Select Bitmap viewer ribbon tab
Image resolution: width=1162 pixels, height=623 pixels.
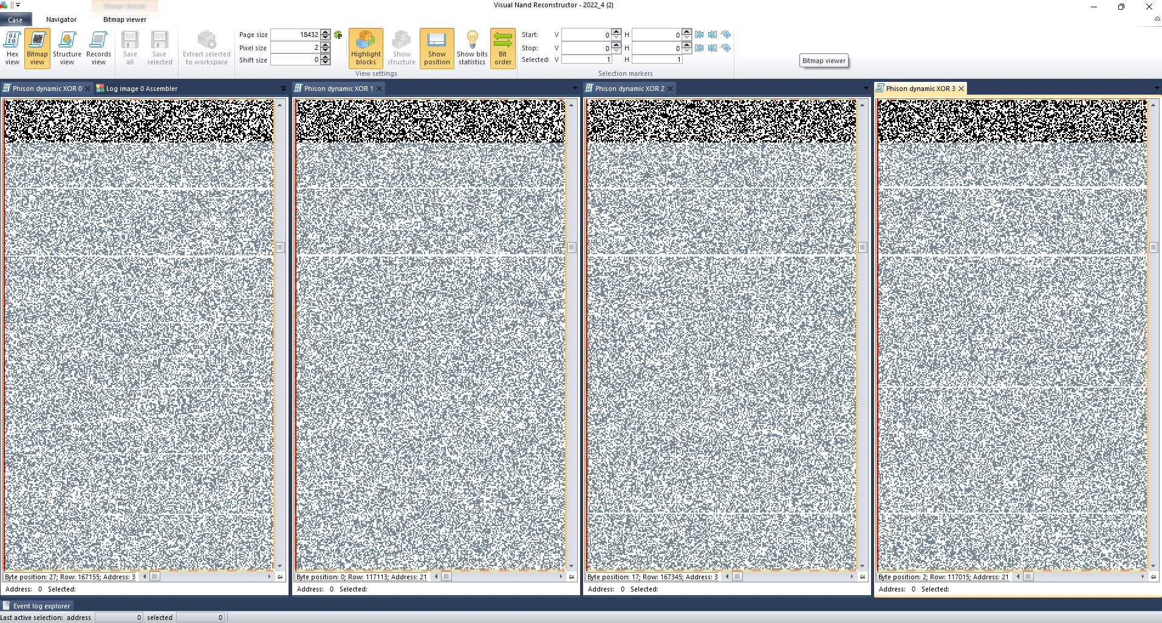click(125, 19)
